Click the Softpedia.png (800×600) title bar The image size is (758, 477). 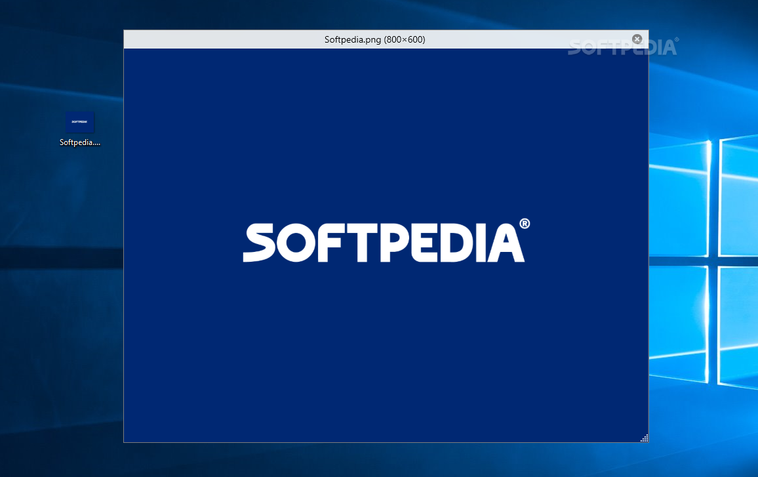coord(386,39)
